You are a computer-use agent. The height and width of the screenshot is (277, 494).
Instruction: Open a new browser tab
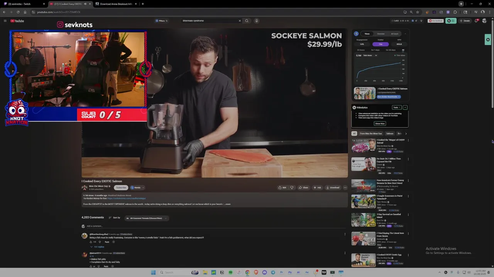[143, 4]
